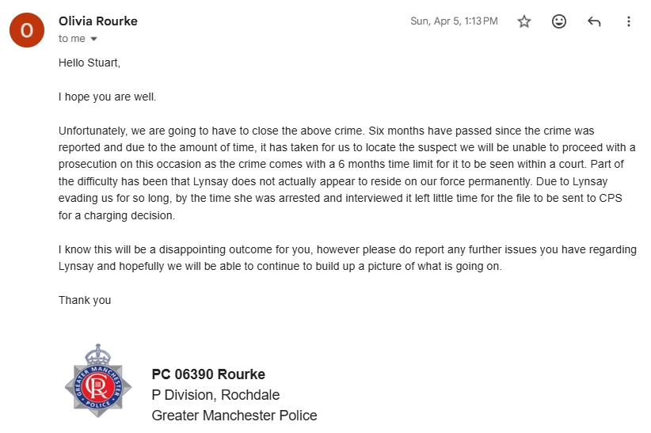This screenshot has height=433, width=651.
Task: Expand recipient details arrow beside 'to me'
Action: (x=94, y=39)
